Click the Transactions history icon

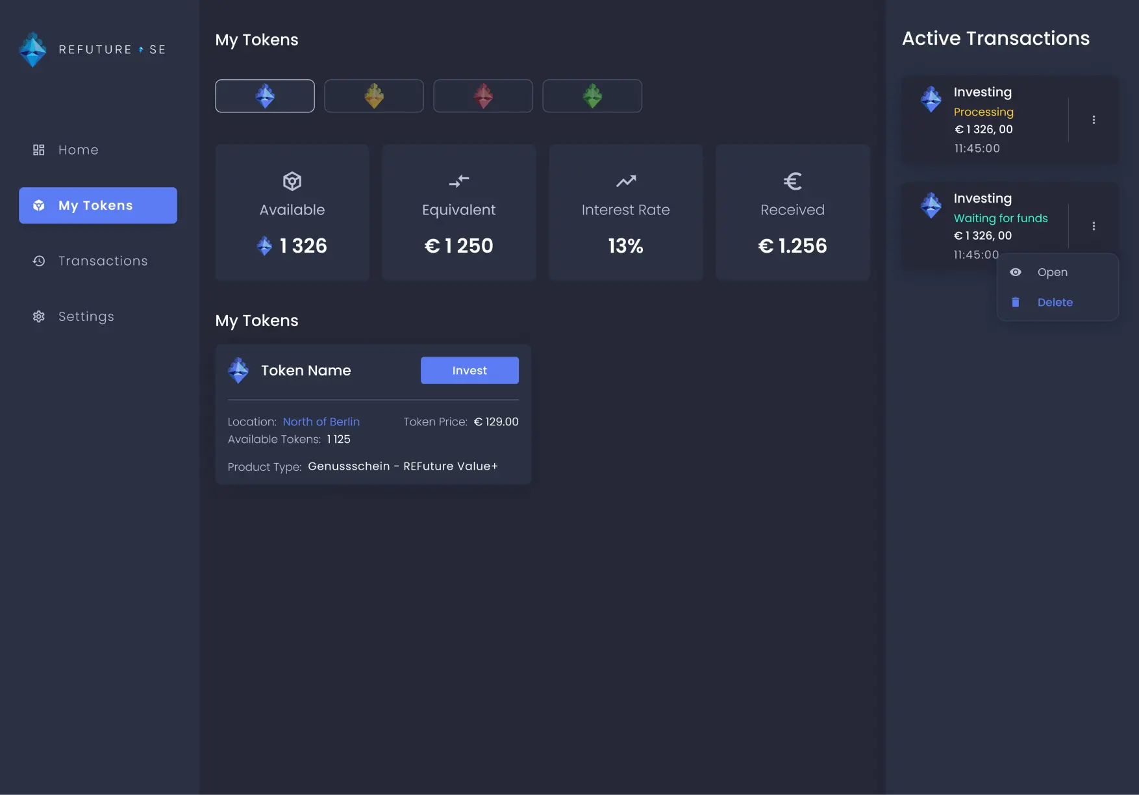coord(38,260)
